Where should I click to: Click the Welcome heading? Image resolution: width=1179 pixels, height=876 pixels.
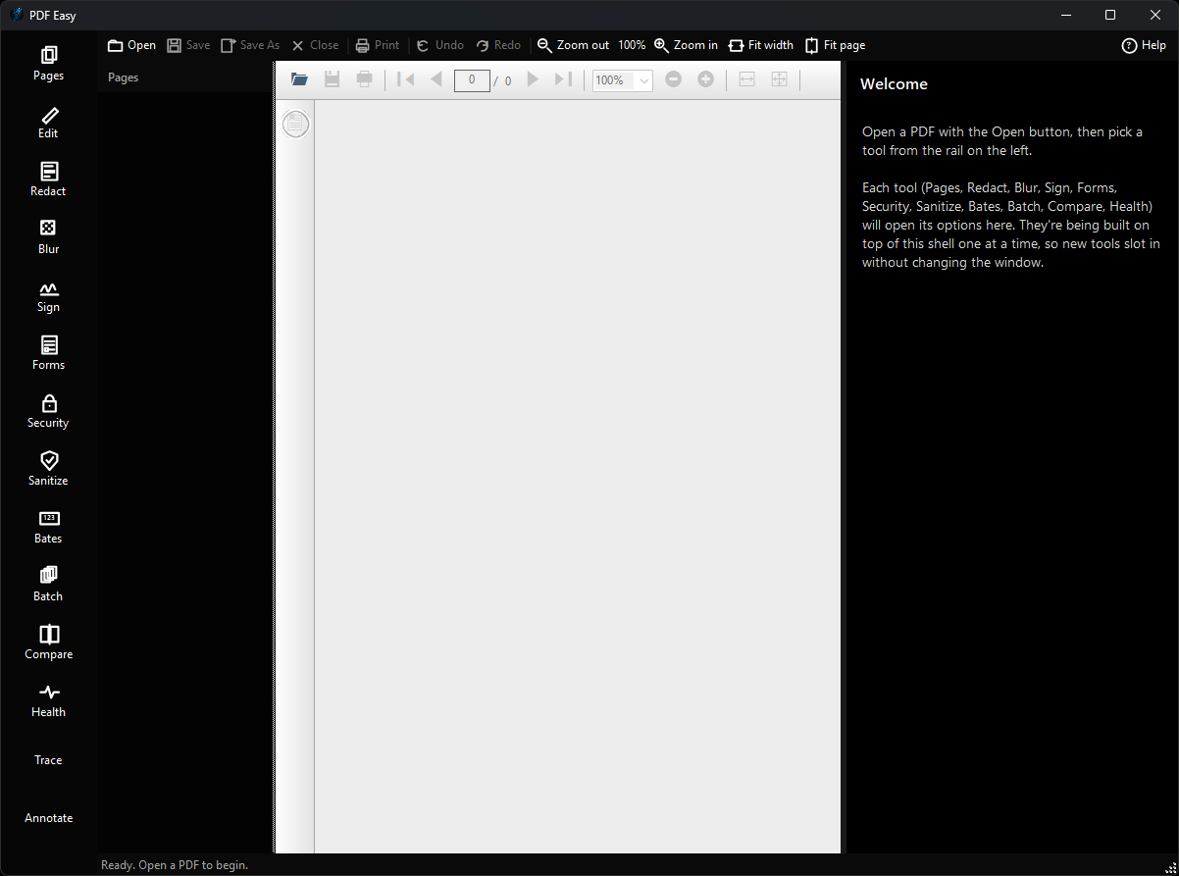click(894, 84)
